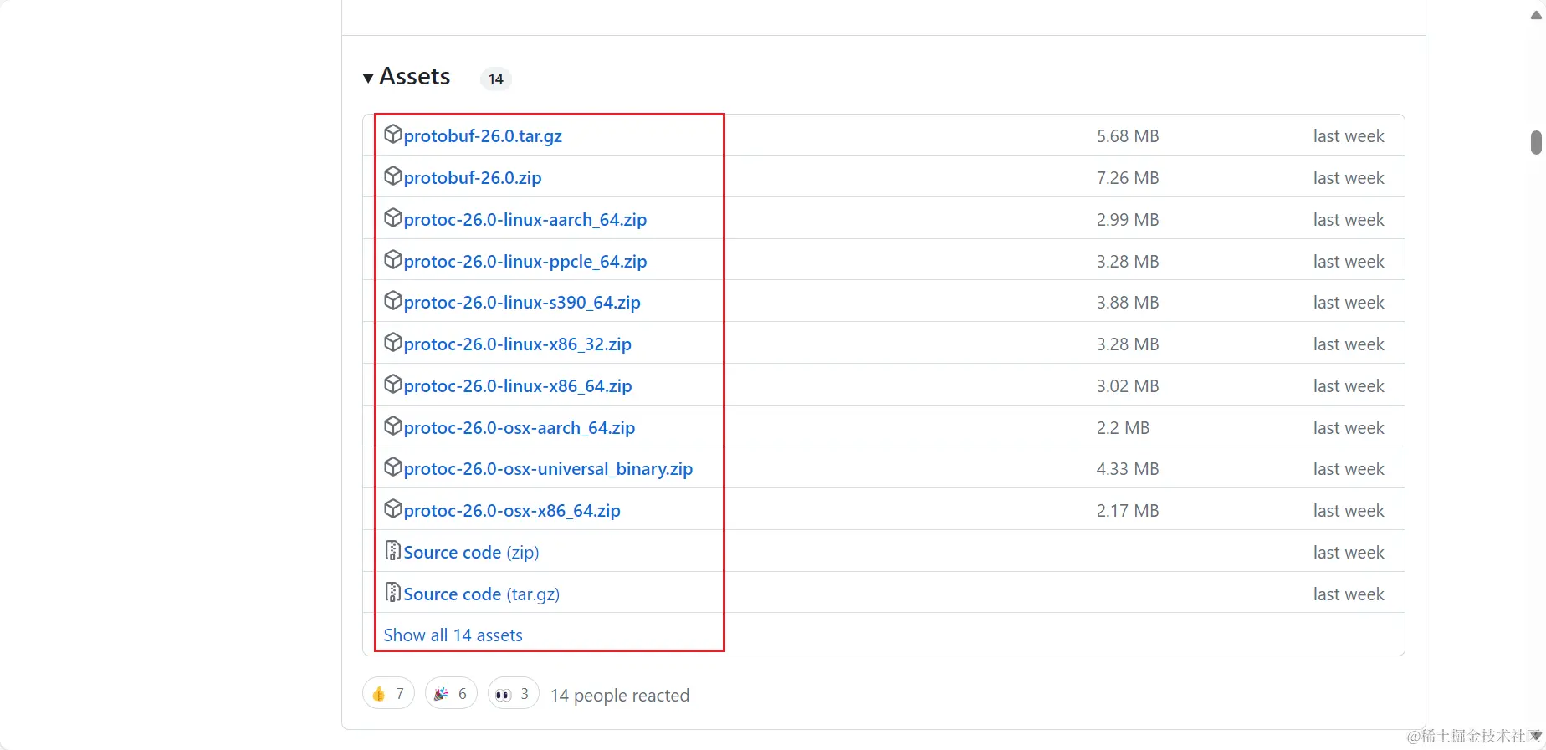The image size is (1546, 750).
Task: Click the package icon beside protoc-26.0-linux-x86_64.zip
Action: pyautogui.click(x=393, y=384)
